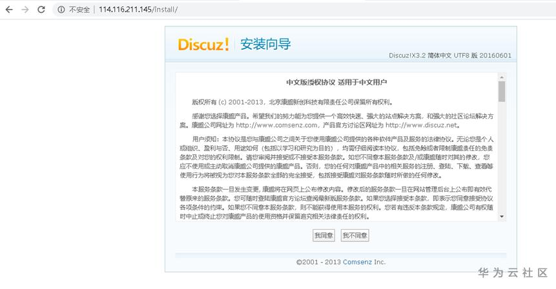
Task: Go back using the browser back arrow
Action: click(9, 10)
